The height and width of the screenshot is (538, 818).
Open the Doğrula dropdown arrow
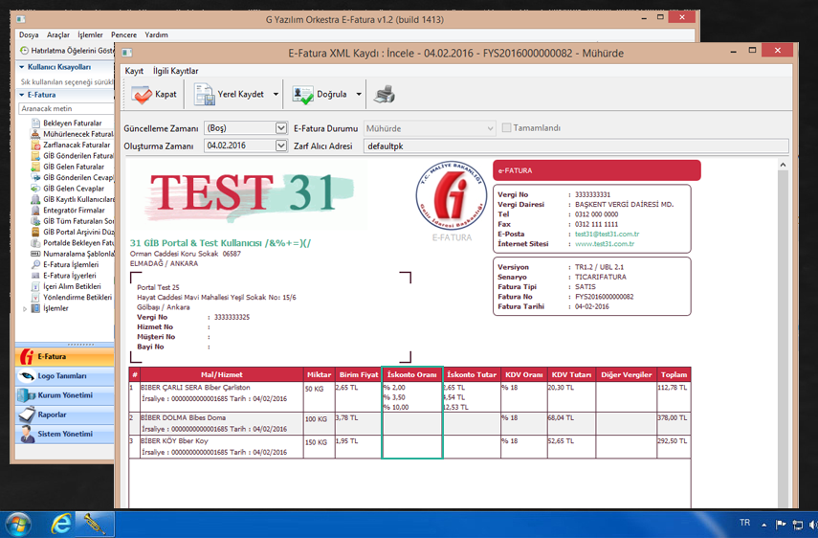point(359,95)
